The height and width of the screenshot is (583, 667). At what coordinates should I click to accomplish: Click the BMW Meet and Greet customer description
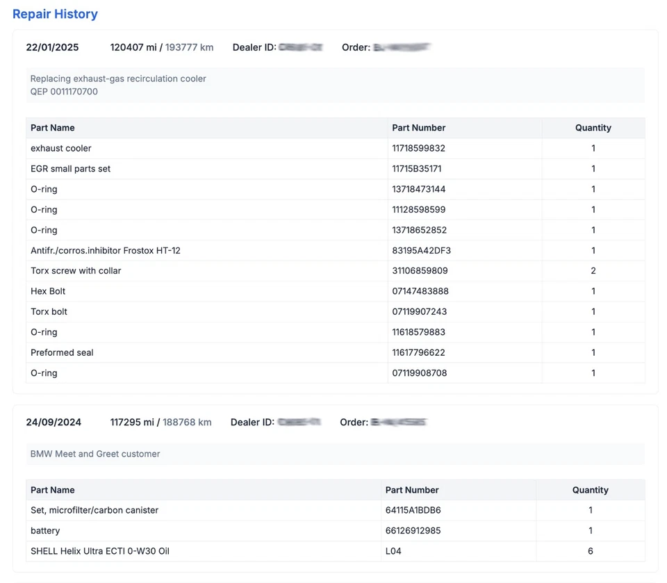click(94, 454)
